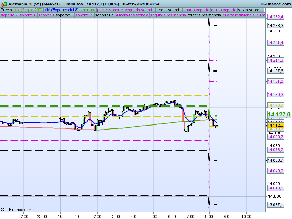
Task: Click the 4:00 time axis label
Action: (135, 216)
